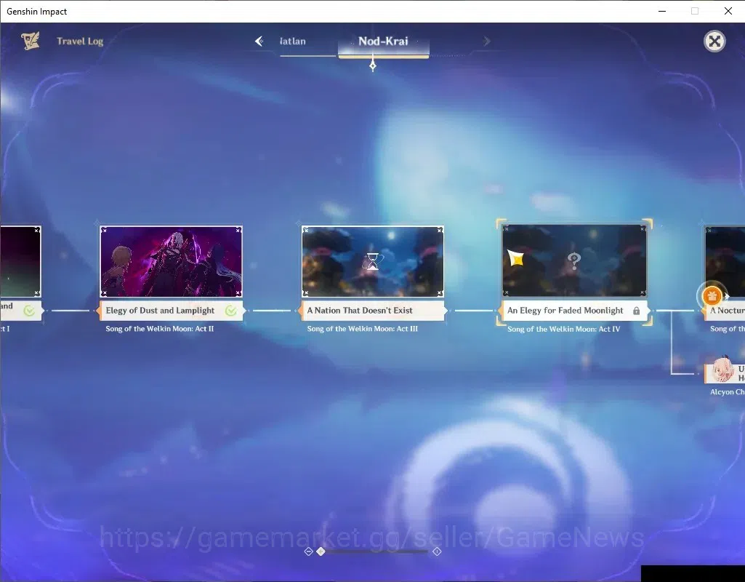The image size is (745, 582).
Task: Click Song of the Welkin Moon: Act III text
Action: pyautogui.click(x=362, y=329)
